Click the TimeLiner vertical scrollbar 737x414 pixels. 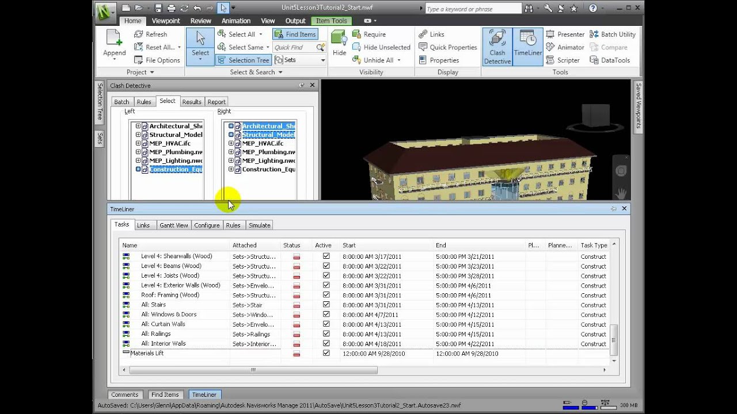[614, 339]
